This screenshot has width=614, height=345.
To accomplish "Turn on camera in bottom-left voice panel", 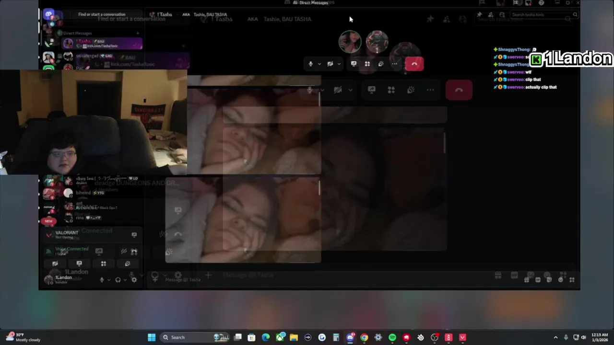I will [x=55, y=264].
